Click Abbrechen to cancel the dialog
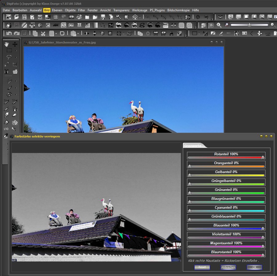The image size is (277, 276). point(228,267)
